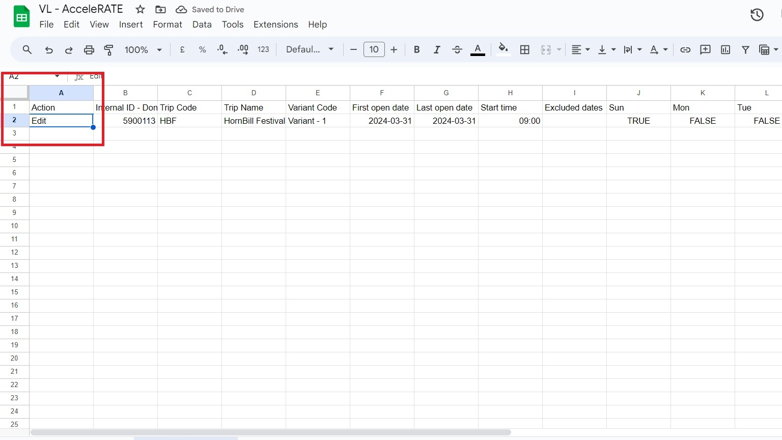Click the undo arrow icon

click(49, 49)
